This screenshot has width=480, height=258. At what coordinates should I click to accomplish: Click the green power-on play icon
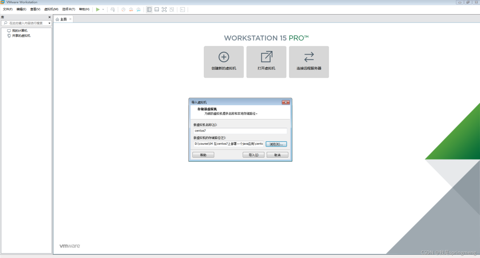[98, 9]
